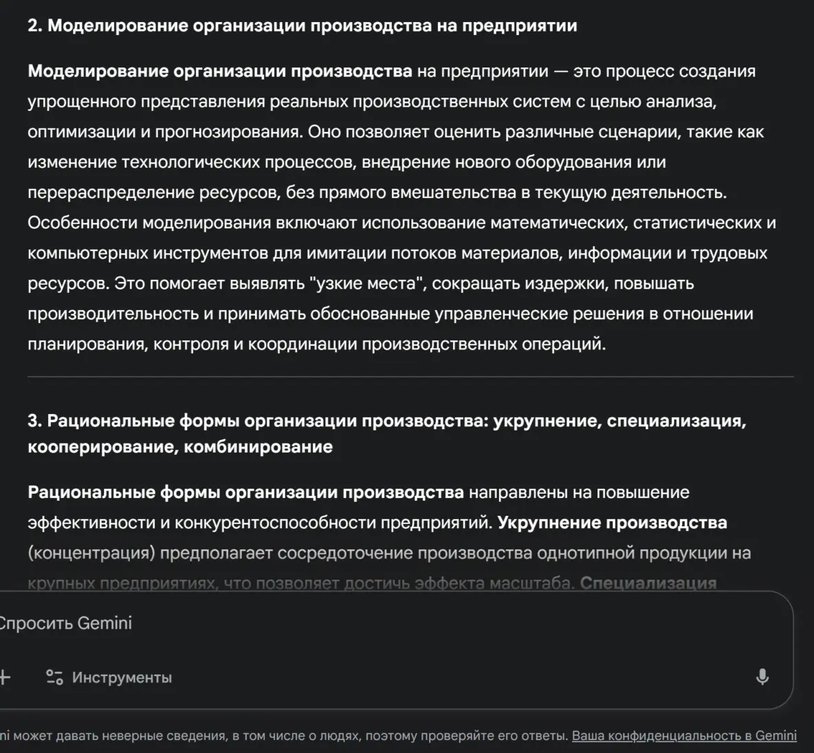Click the bold term Укрупнение производства
Image resolution: width=814 pixels, height=753 pixels.
pyautogui.click(x=612, y=523)
